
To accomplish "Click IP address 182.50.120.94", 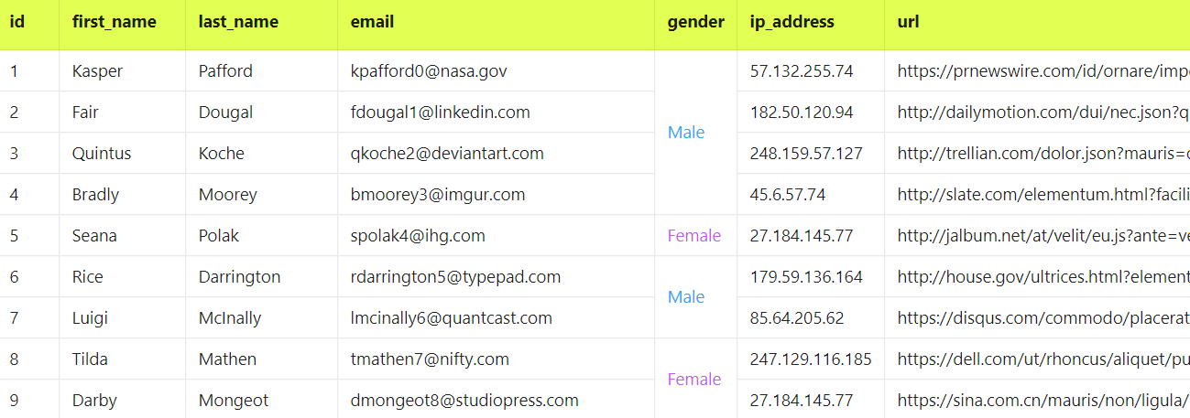I will click(811, 112).
